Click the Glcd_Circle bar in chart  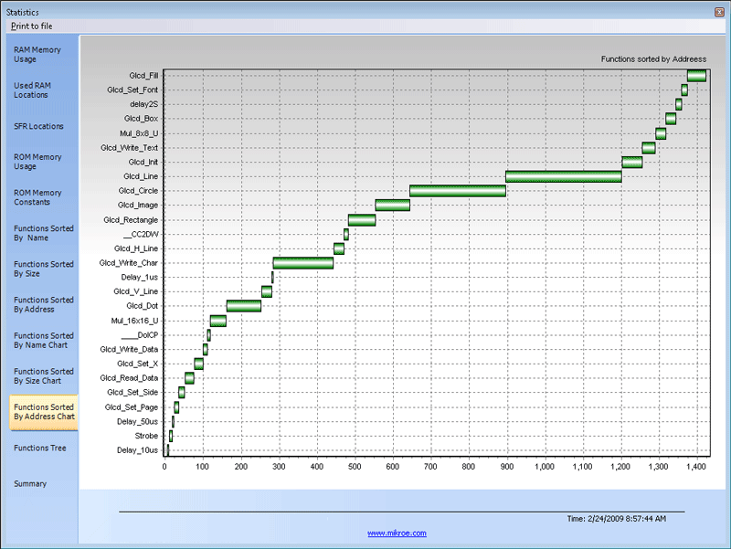pos(458,191)
